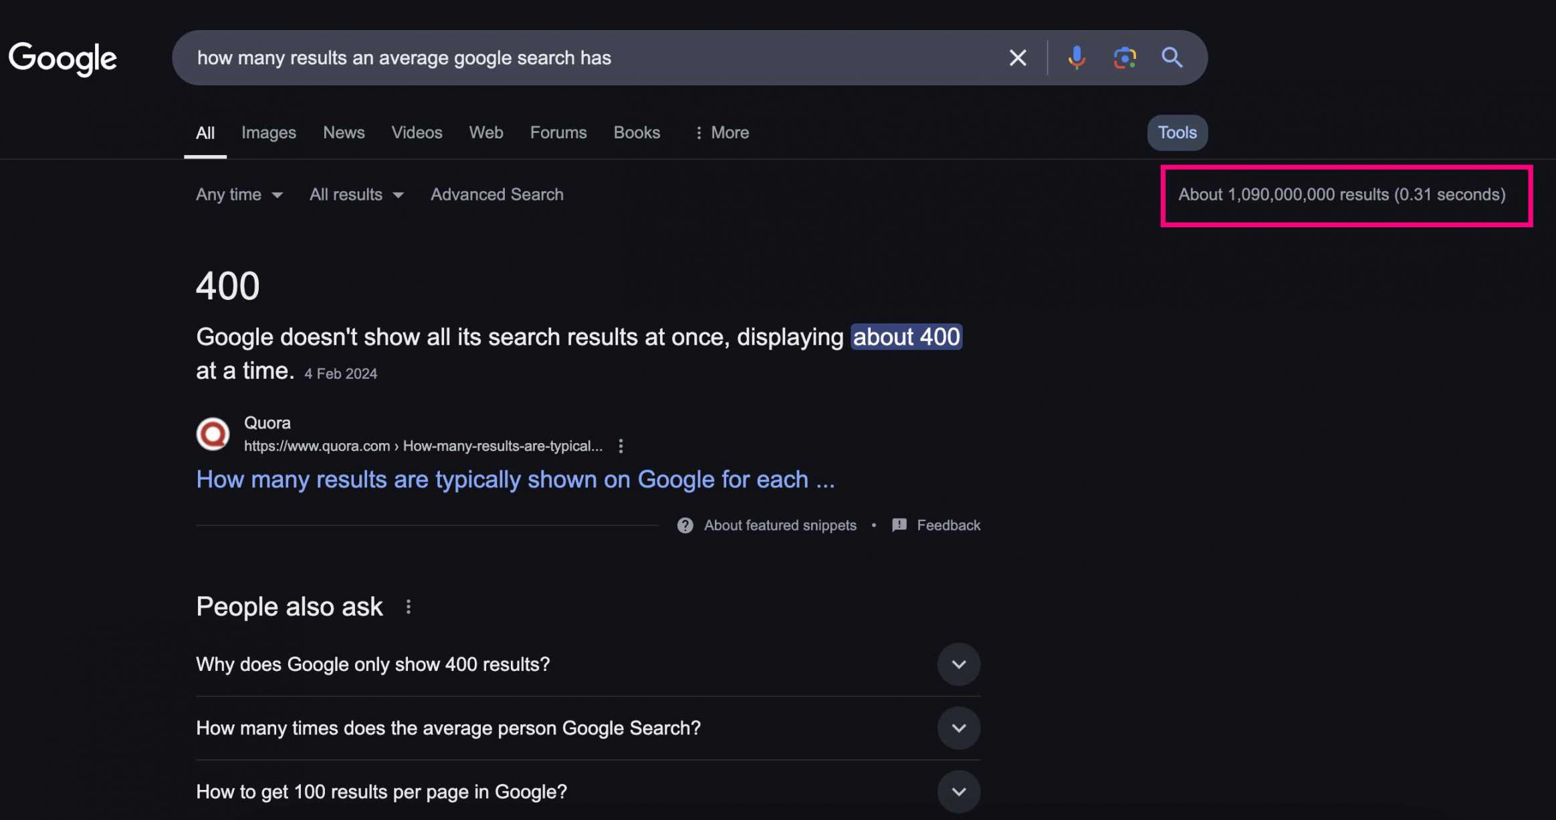Viewport: 1556px width, 820px height.
Task: Click the Quora favicon
Action: coord(213,434)
